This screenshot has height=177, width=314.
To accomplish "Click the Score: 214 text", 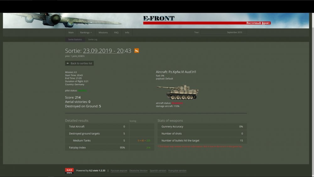I will (73, 97).
